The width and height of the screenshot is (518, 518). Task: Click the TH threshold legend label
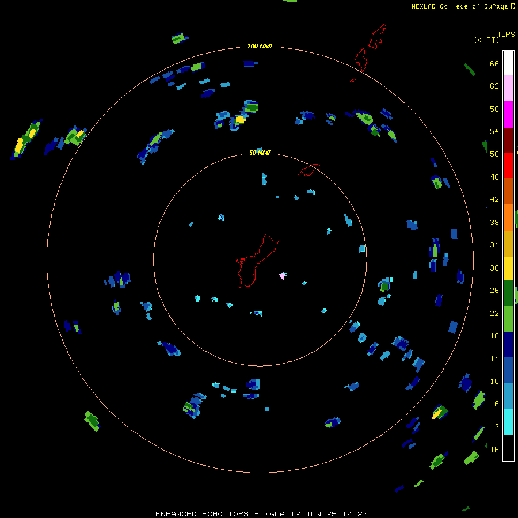pos(494,450)
